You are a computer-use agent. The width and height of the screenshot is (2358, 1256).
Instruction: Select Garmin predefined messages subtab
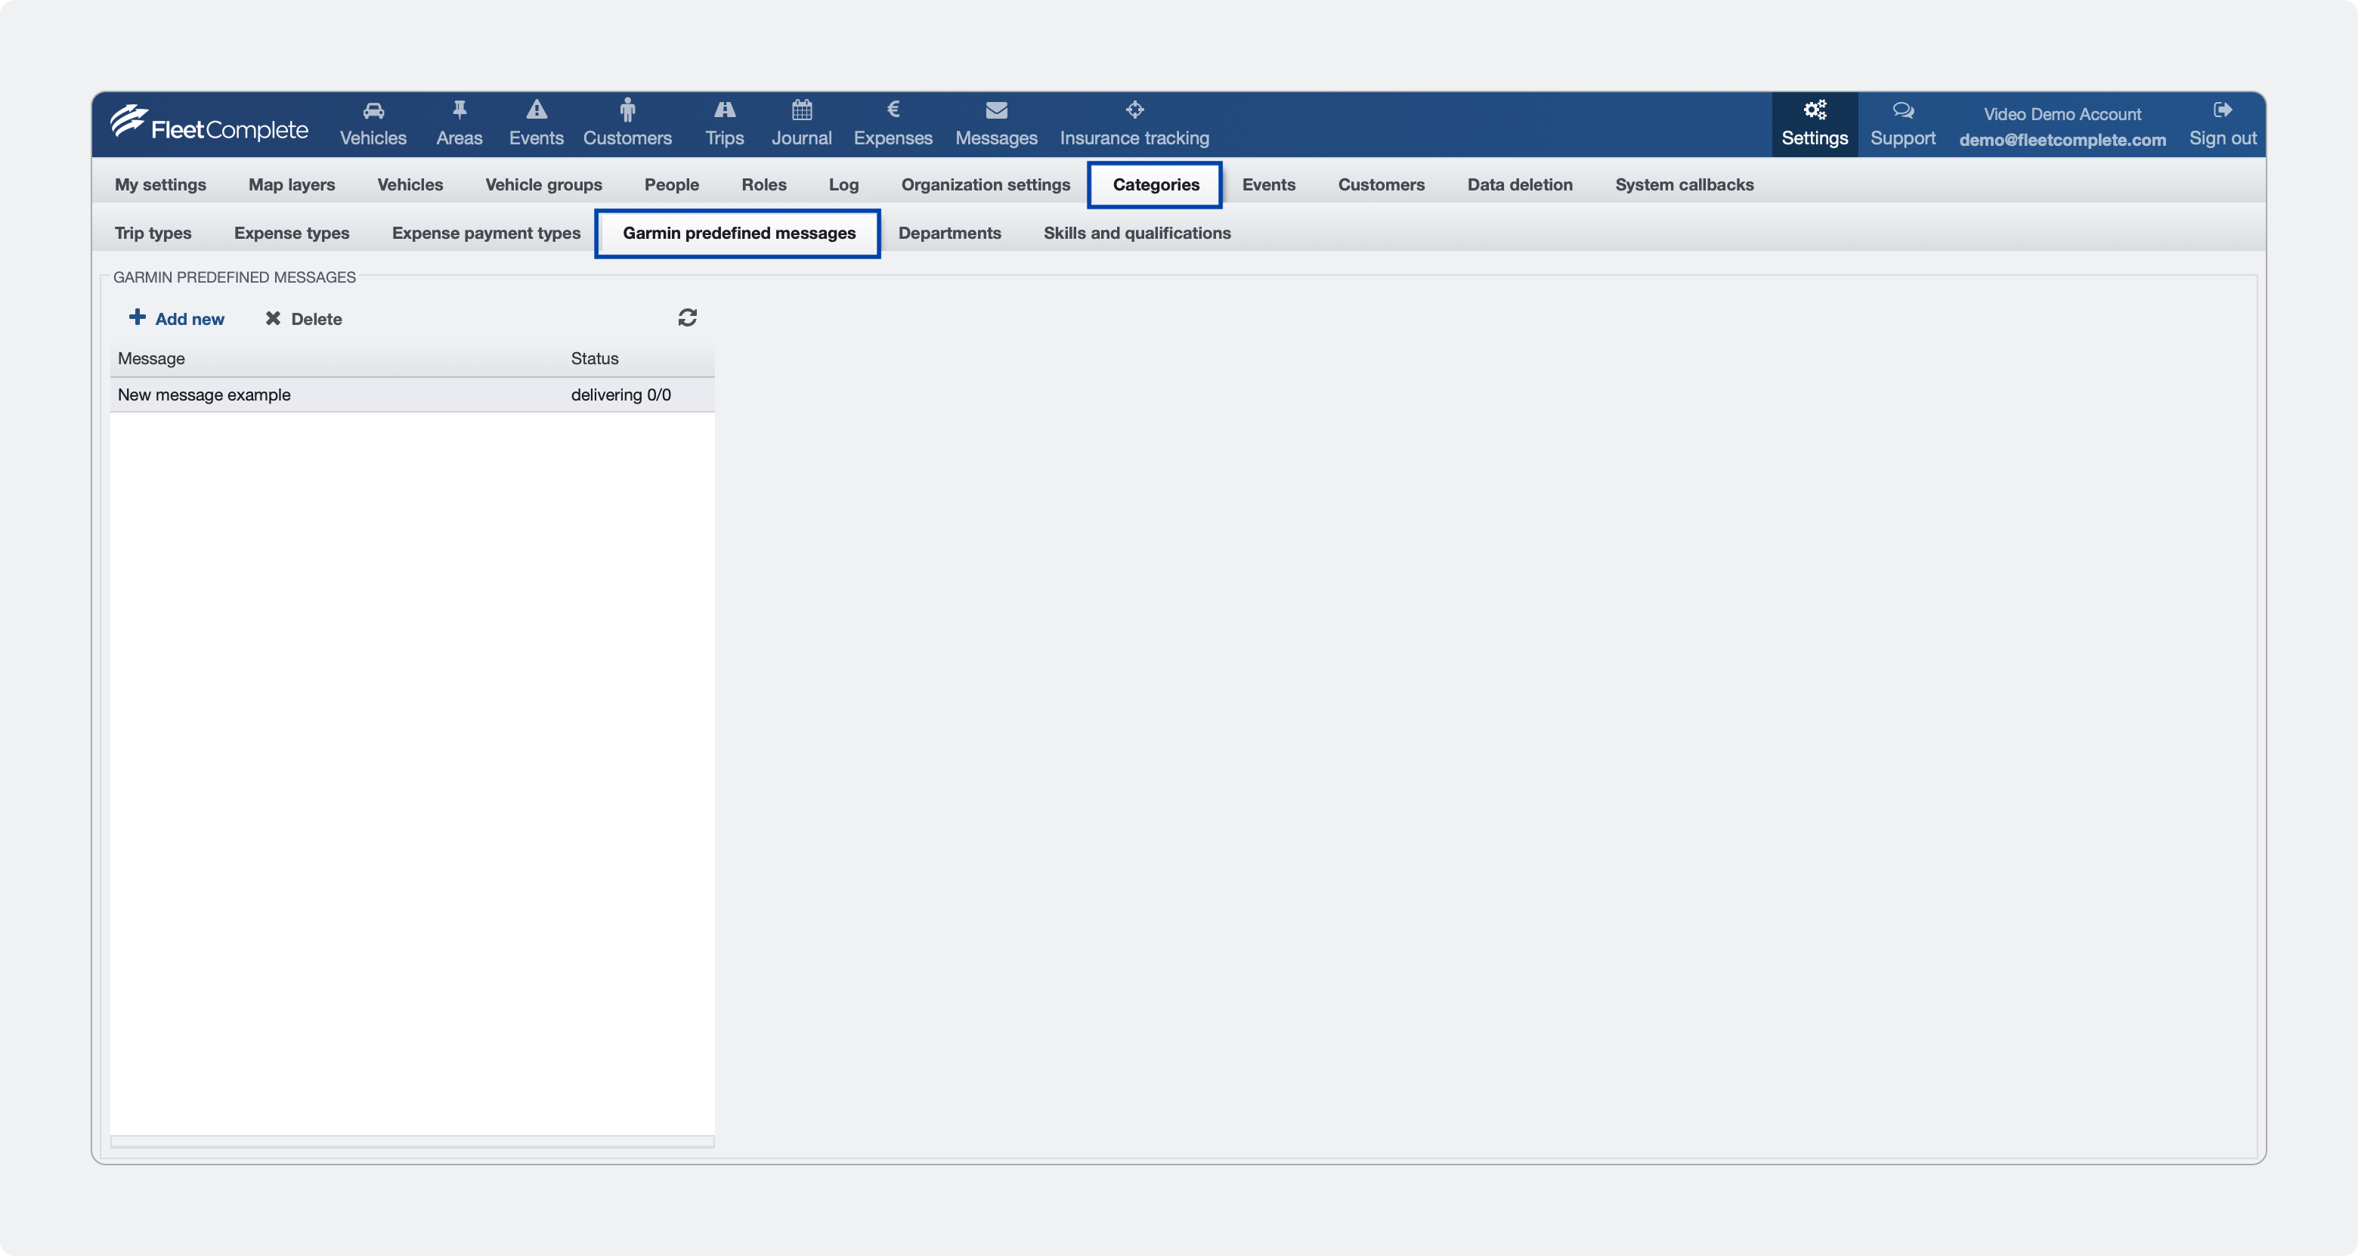coord(738,233)
